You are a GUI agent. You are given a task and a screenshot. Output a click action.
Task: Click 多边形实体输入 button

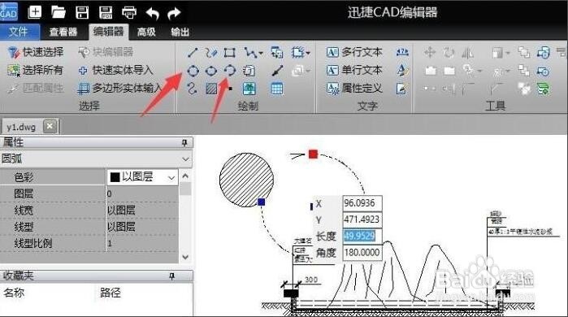tap(120, 88)
